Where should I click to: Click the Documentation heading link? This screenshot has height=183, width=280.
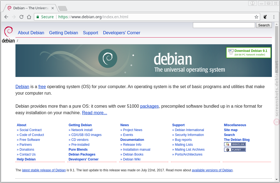(132, 140)
